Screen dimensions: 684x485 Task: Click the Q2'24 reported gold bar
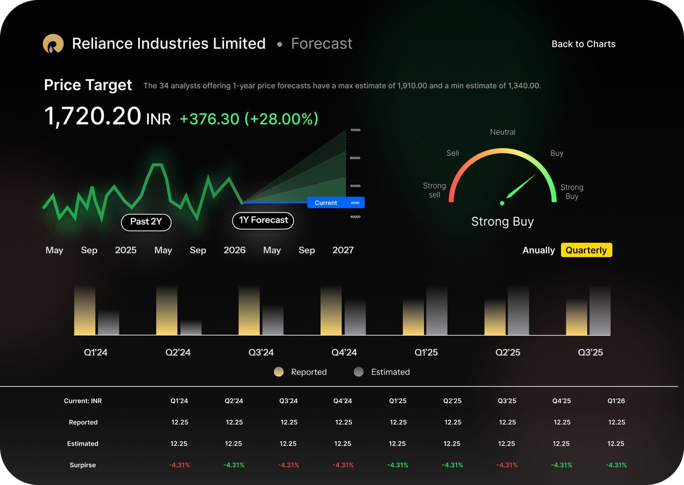[x=167, y=310]
